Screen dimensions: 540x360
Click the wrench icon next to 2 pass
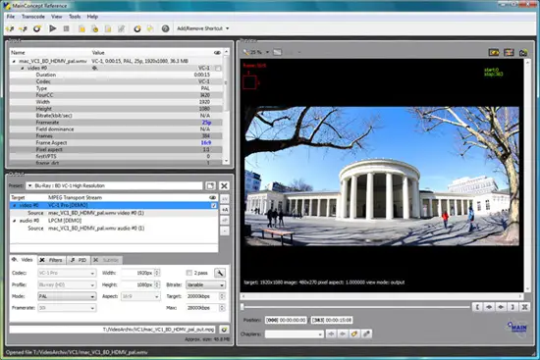(220, 273)
